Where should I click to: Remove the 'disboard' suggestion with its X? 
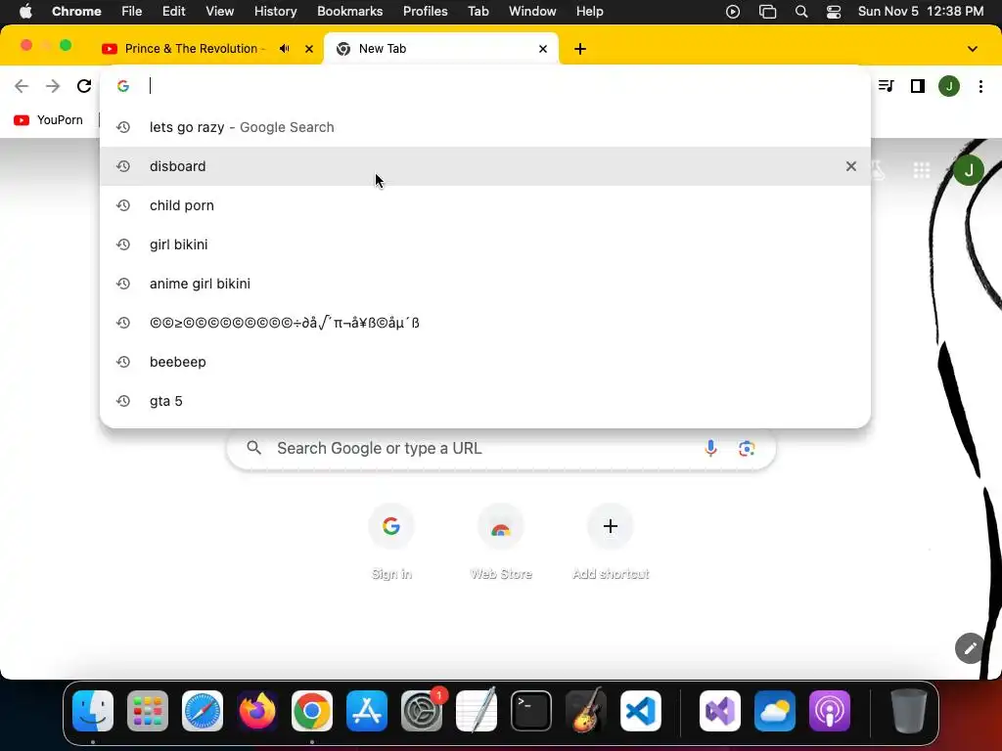[850, 166]
